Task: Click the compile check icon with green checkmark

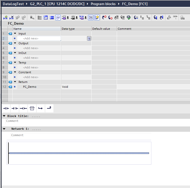Action: (x=129, y=18)
